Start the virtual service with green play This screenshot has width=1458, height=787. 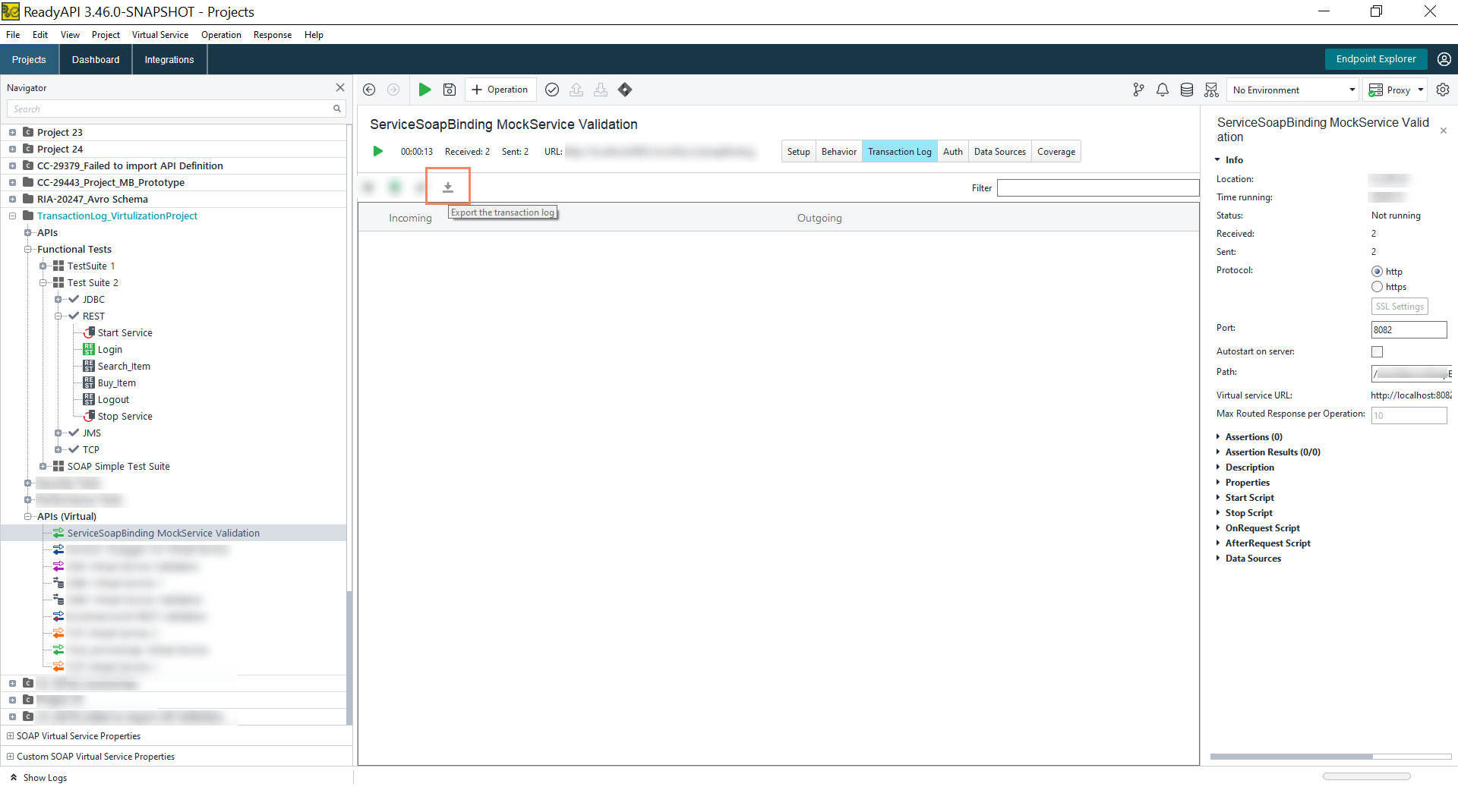pyautogui.click(x=424, y=90)
